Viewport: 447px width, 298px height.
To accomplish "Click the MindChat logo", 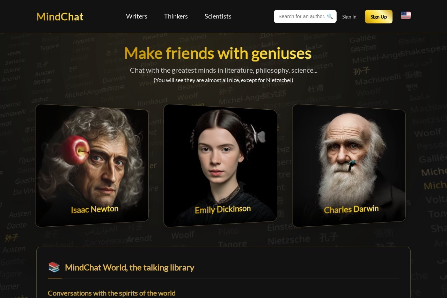I will coord(60,16).
